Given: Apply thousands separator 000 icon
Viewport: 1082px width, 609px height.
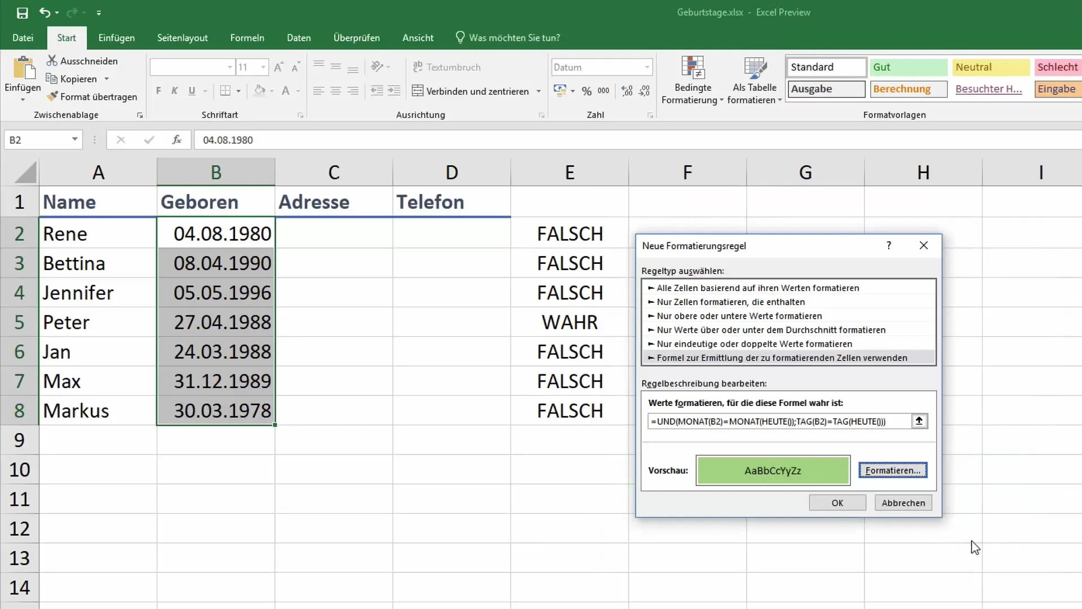Looking at the screenshot, I should coord(604,91).
